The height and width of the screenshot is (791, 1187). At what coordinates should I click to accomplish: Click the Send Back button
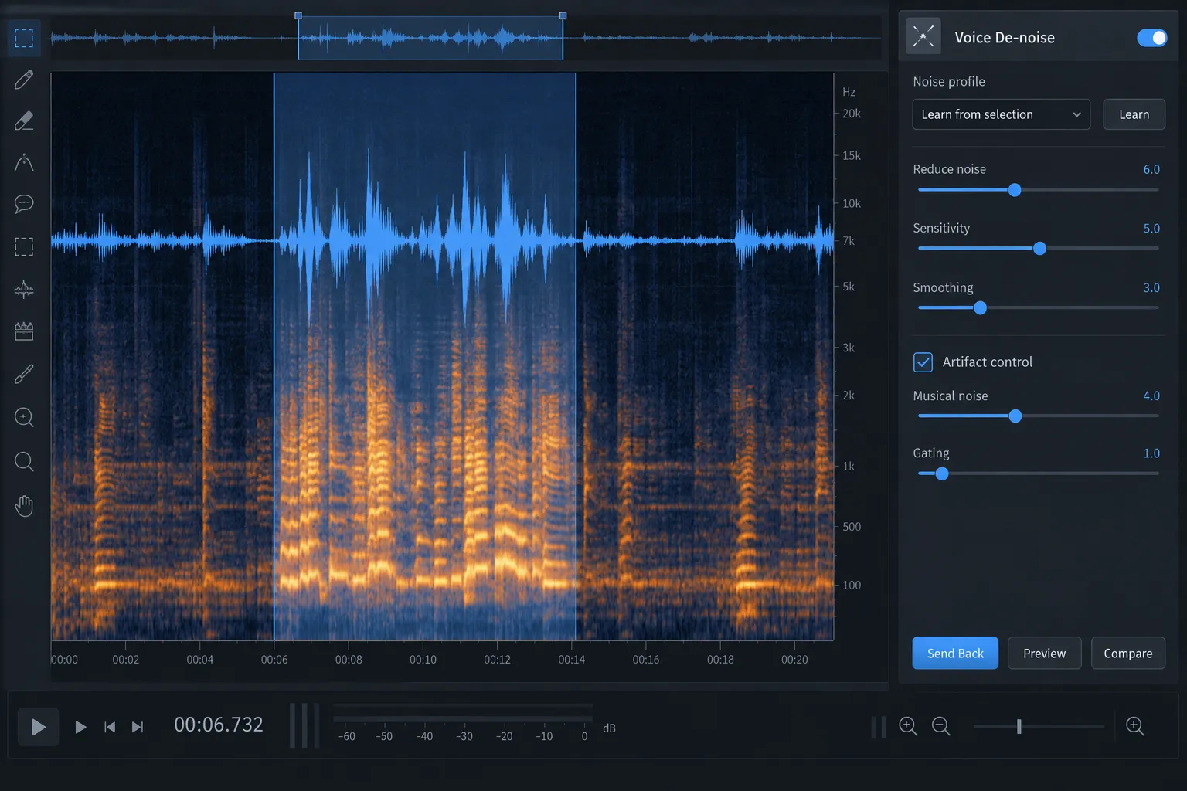pos(955,654)
